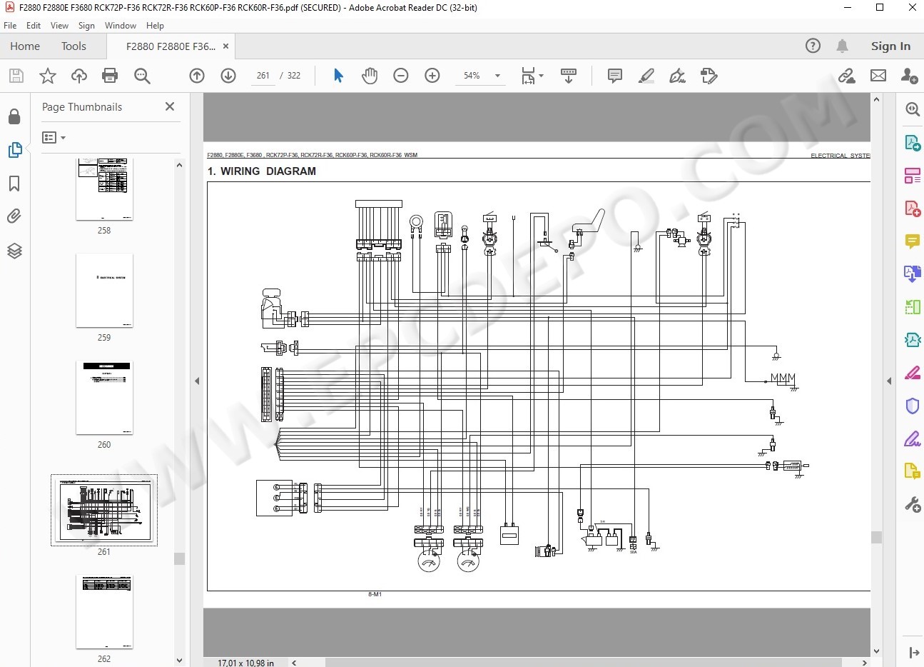This screenshot has height=667, width=924.
Task: Open the Edit menu
Action: point(34,26)
